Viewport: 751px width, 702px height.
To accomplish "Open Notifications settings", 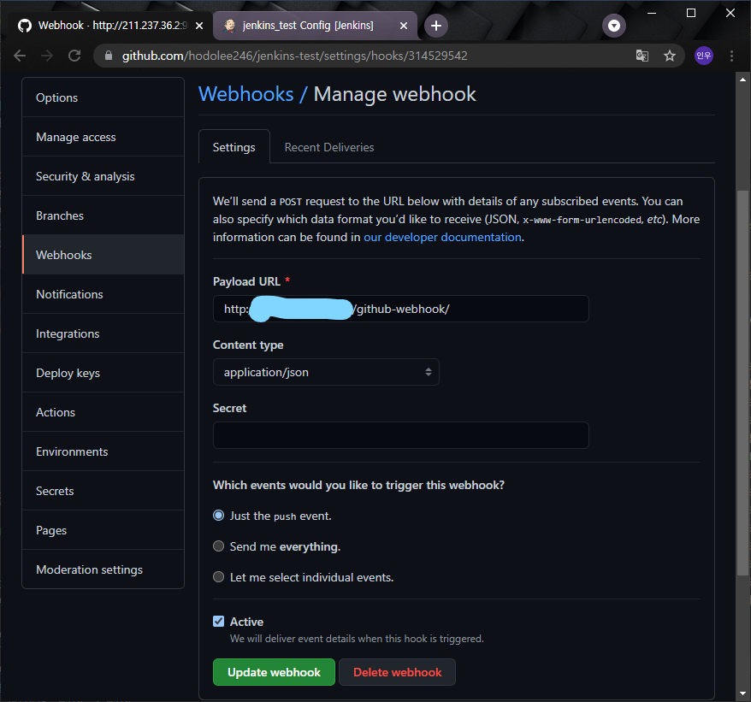I will [103, 294].
